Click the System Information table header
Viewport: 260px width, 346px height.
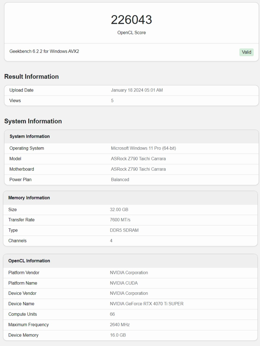point(30,137)
